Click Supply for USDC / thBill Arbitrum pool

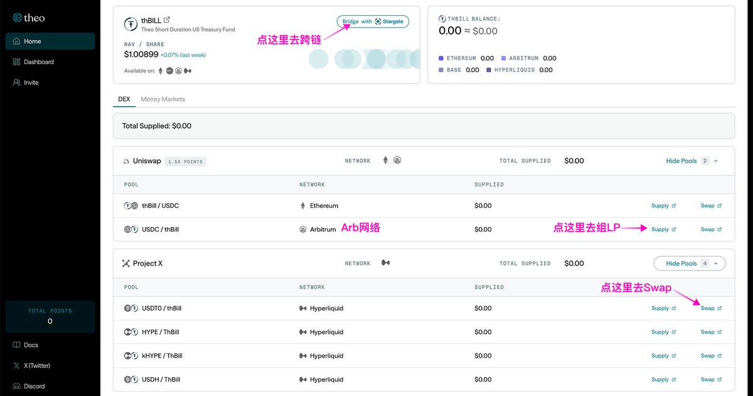point(663,230)
